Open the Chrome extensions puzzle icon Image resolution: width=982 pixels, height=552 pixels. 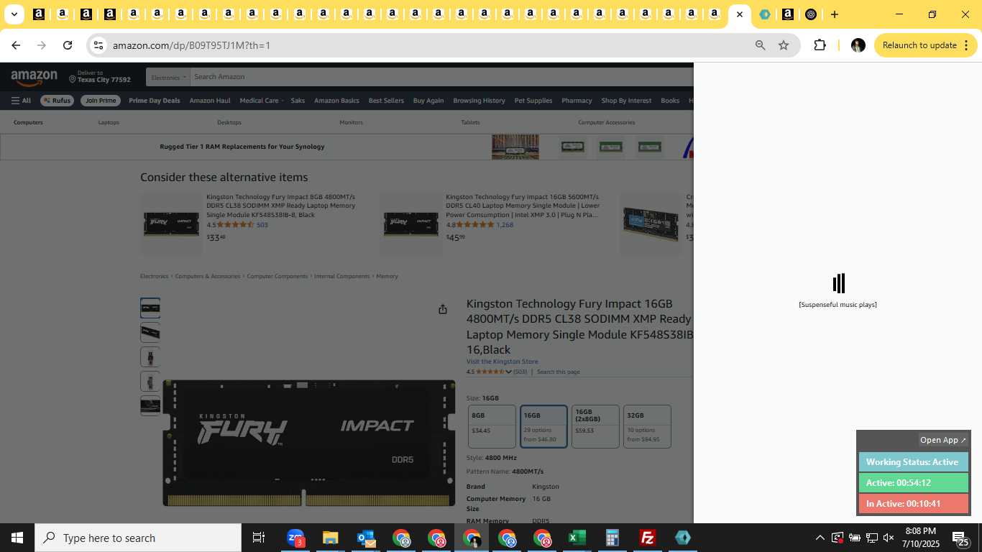click(x=820, y=45)
